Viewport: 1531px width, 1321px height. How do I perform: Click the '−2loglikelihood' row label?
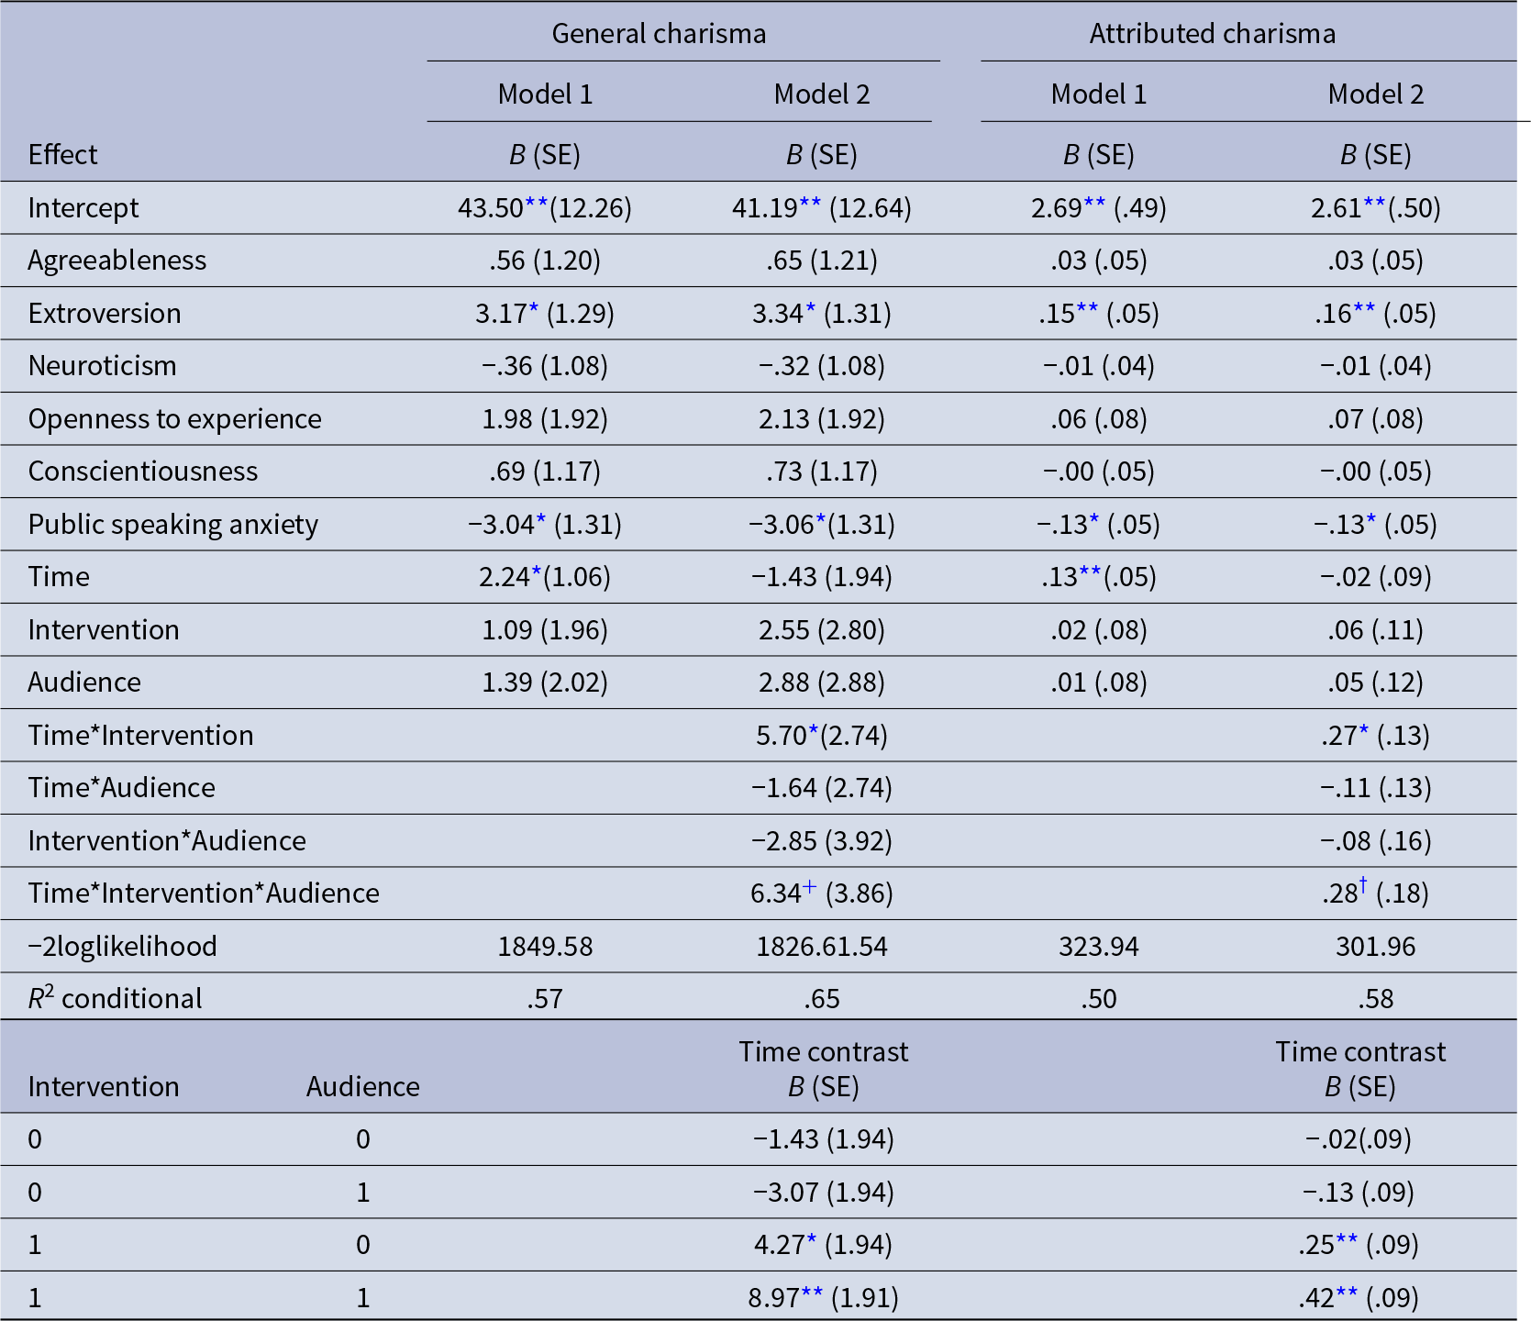point(122,947)
